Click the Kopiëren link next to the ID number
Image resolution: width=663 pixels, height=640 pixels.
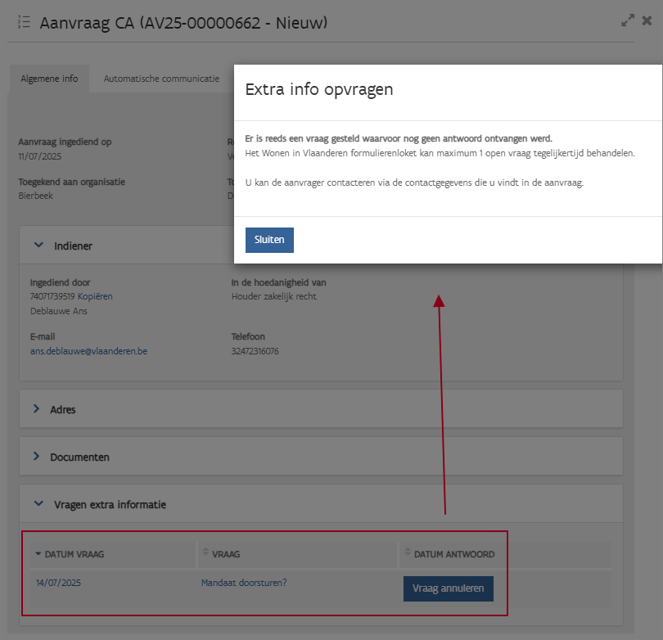[x=95, y=296]
